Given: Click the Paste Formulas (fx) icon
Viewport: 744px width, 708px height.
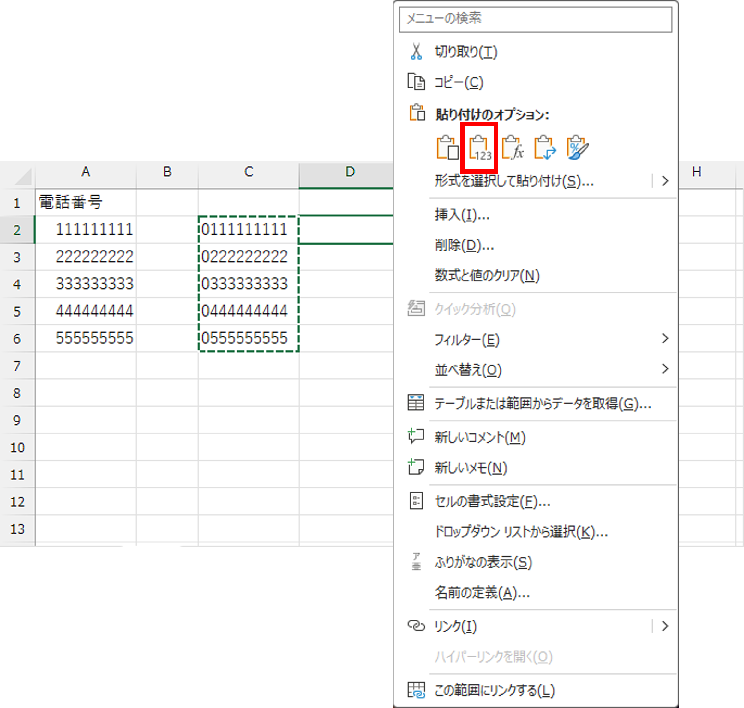Looking at the screenshot, I should point(512,148).
